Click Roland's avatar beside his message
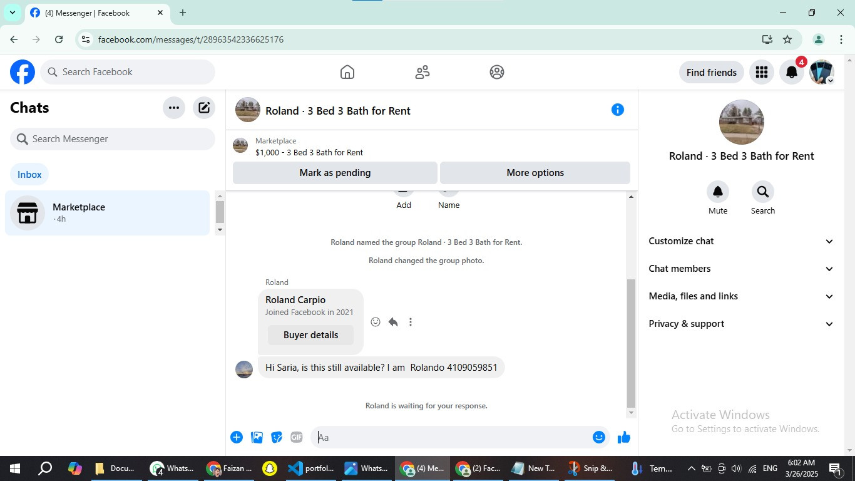Screen dimensions: 855x481 pyautogui.click(x=244, y=370)
